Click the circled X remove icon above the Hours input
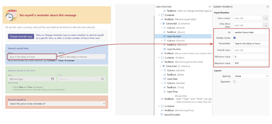The height and width of the screenshot is (124, 272). point(57,52)
